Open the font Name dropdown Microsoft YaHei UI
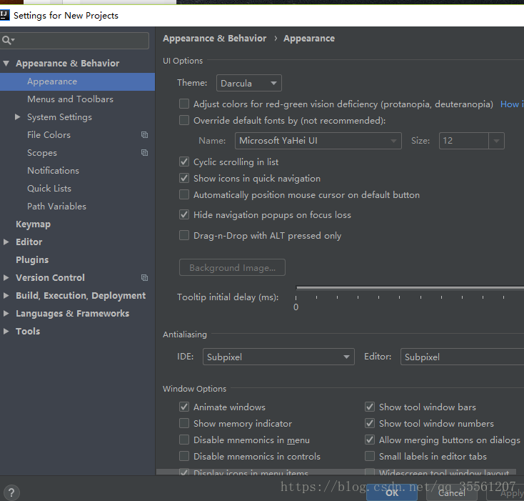Viewport: 524px width, 501px height. pyautogui.click(x=318, y=141)
